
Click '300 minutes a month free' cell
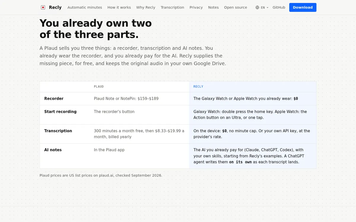pos(139,134)
